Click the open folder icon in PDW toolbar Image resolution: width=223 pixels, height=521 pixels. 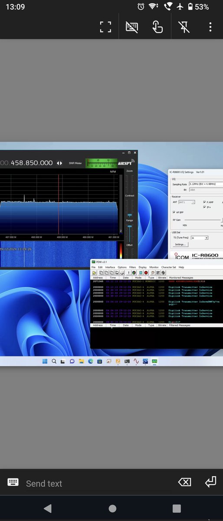(x=94, y=272)
